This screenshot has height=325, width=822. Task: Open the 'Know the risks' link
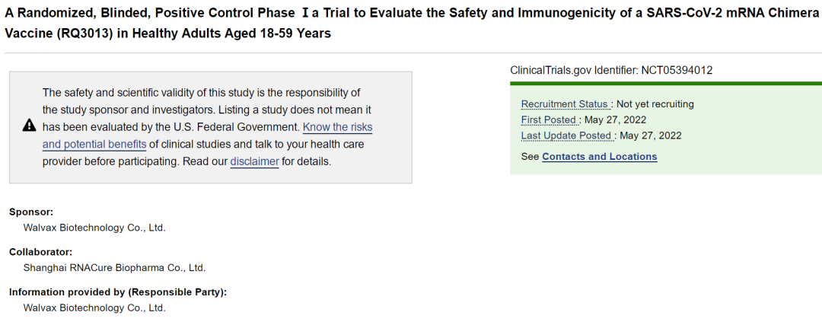[338, 127]
